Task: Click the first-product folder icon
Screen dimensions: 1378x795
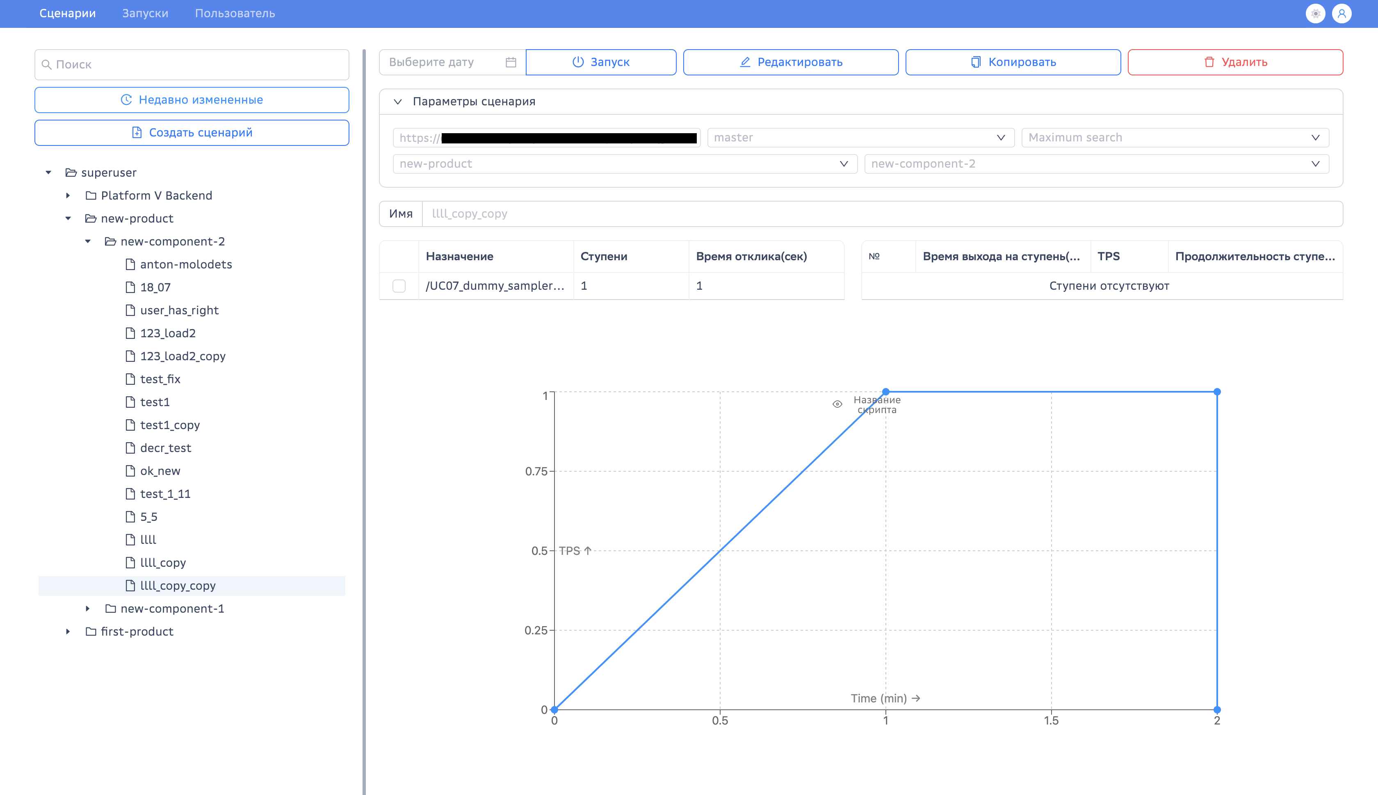Action: pos(91,631)
